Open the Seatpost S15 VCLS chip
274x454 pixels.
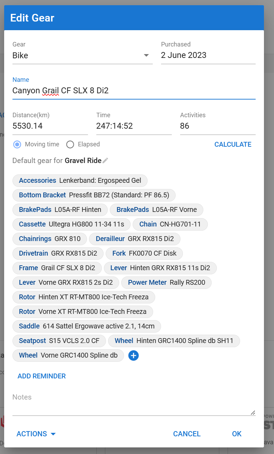click(59, 341)
